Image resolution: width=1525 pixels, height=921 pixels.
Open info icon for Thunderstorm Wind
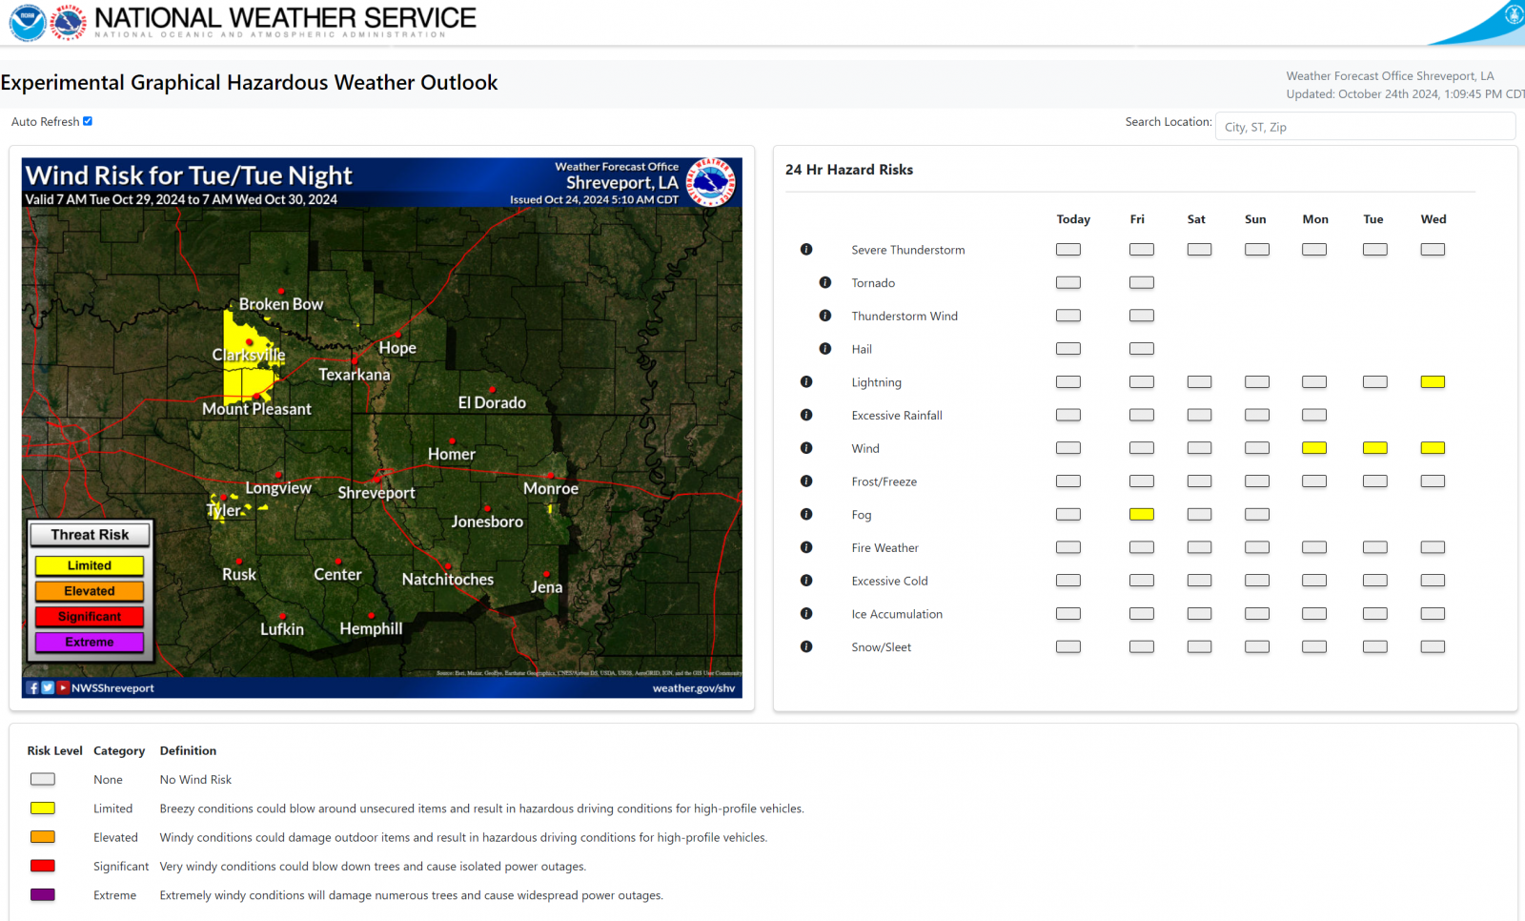[825, 316]
